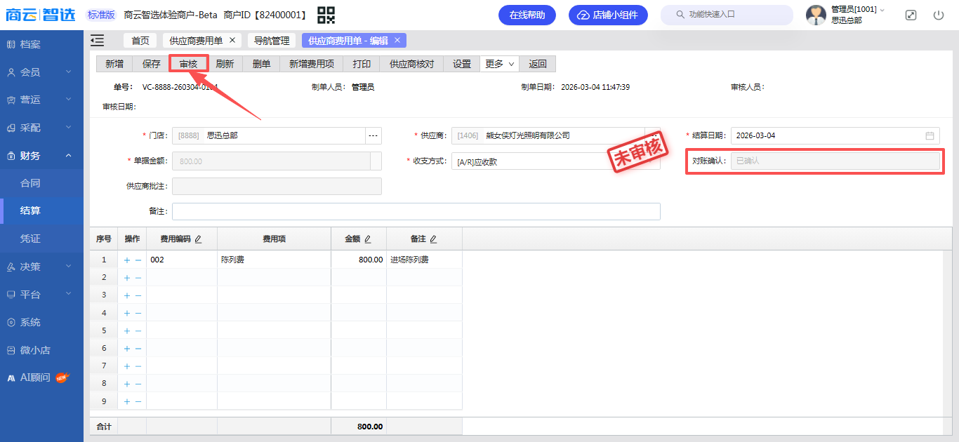Click the calendar icon in 结算日期 field
Viewport: 959px width, 442px height.
click(x=930, y=135)
